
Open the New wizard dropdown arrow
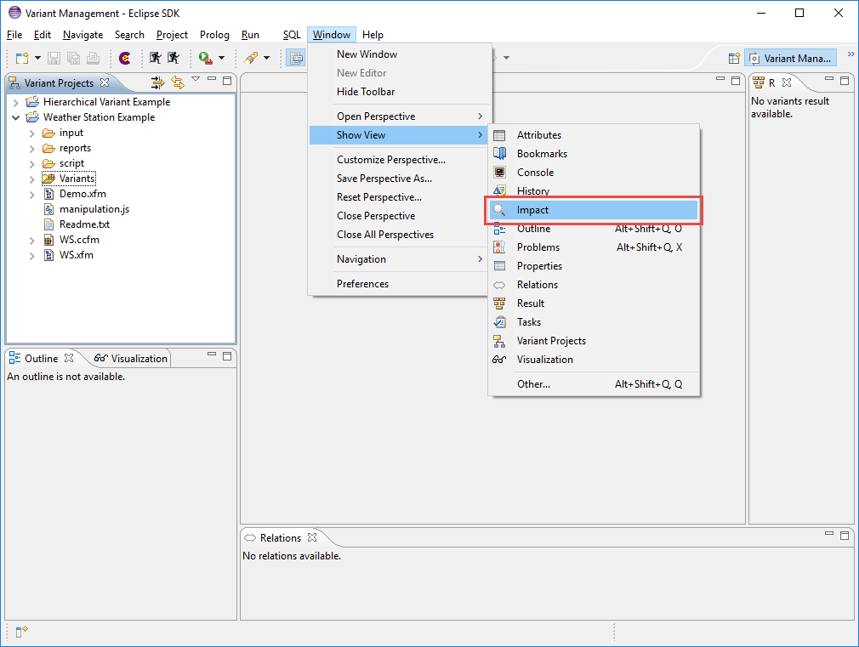(x=37, y=58)
